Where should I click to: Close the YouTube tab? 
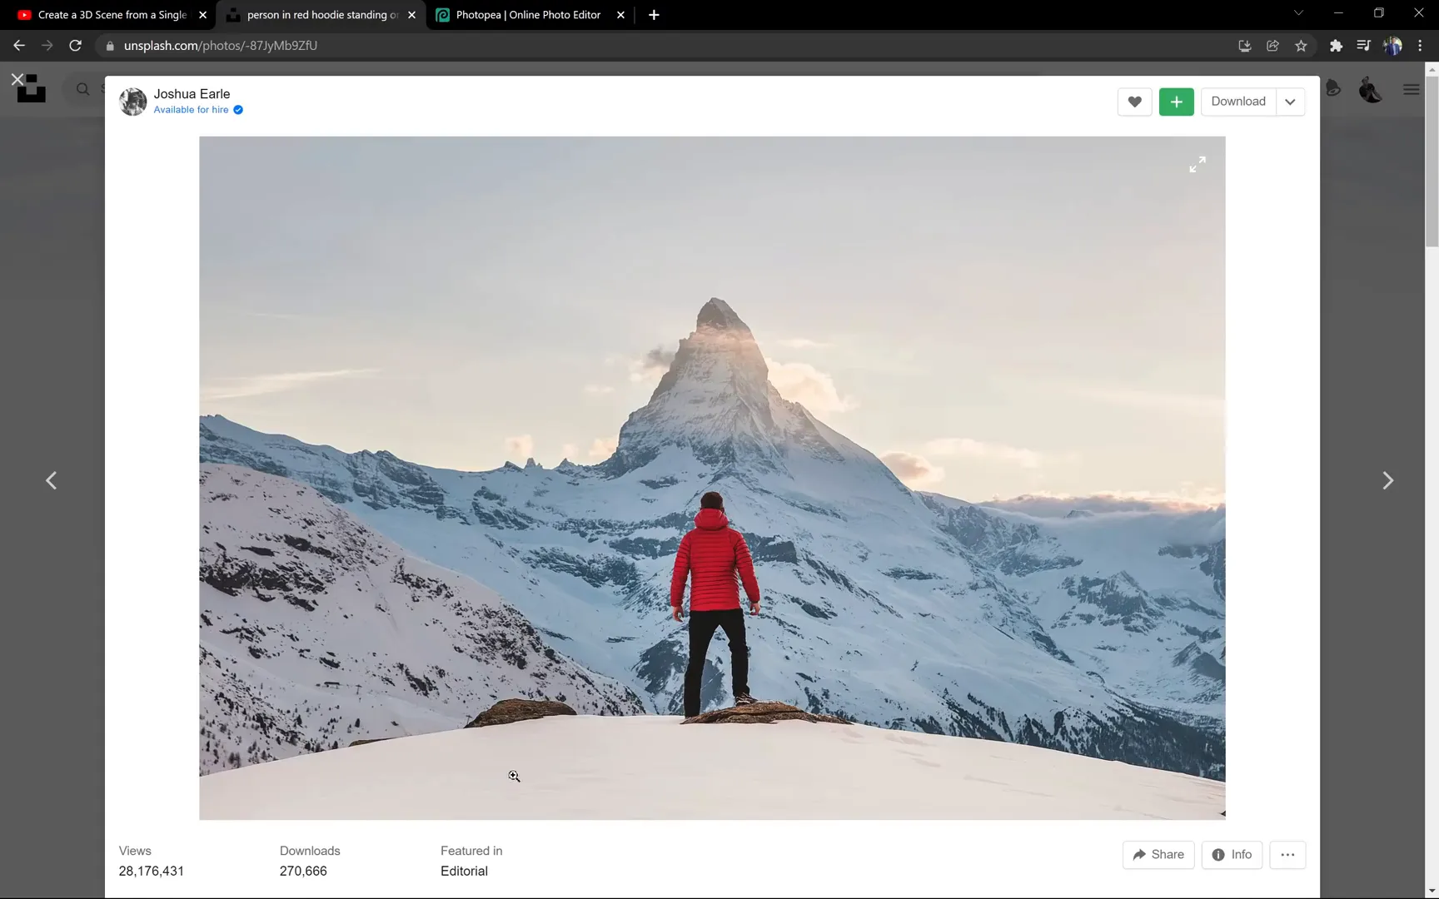tap(202, 15)
